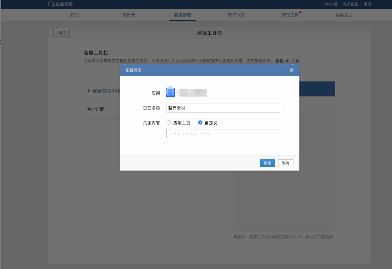Open 查看 API 文档 link
Screen dimensions: 392x269
pos(287,61)
